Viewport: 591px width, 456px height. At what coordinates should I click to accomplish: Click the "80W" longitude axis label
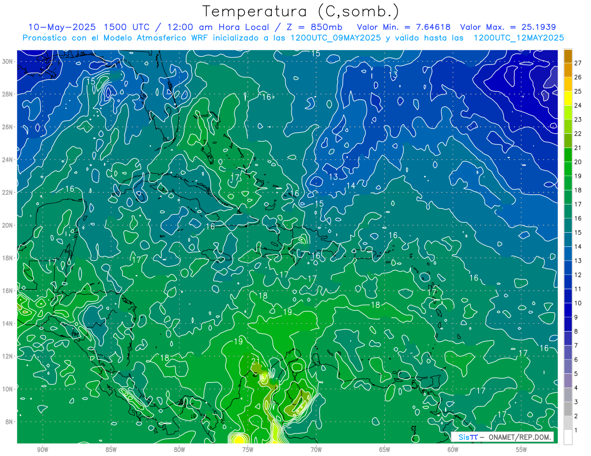pyautogui.click(x=179, y=450)
